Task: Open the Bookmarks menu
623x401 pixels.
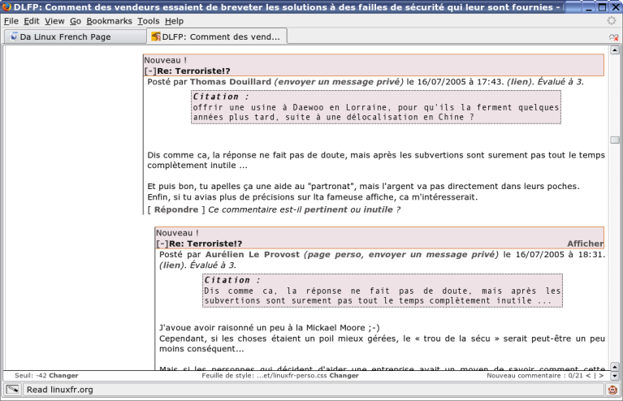Action: [110, 21]
